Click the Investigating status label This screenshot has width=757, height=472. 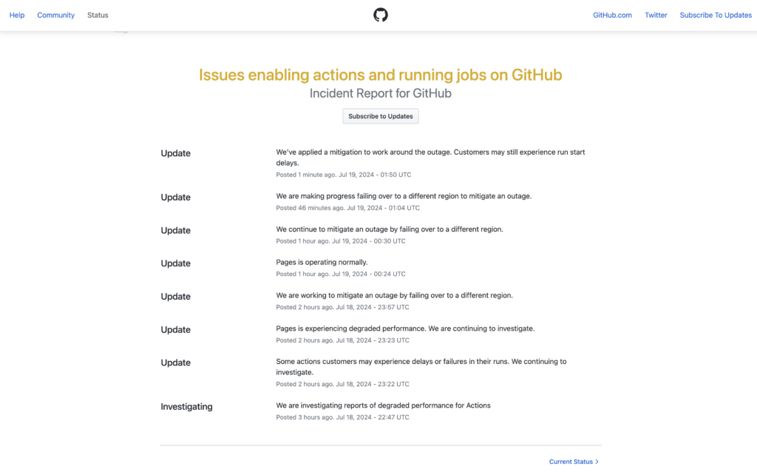(x=186, y=407)
